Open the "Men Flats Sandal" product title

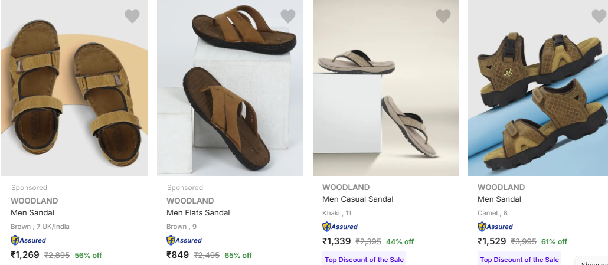tap(198, 212)
